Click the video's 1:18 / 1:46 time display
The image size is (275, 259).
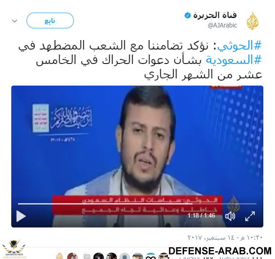(201, 215)
